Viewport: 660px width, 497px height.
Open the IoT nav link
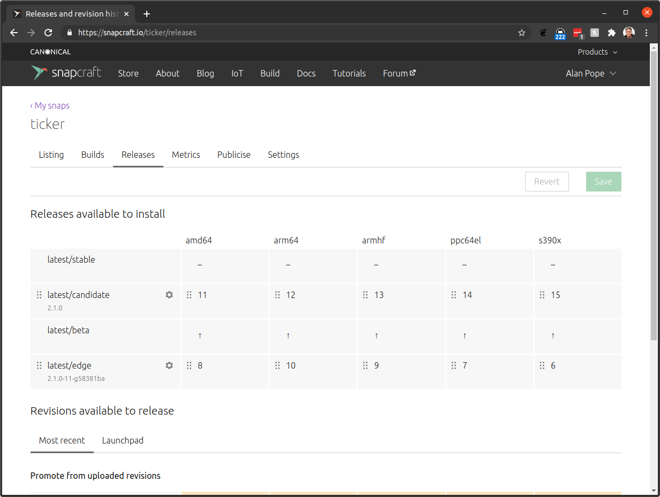coord(237,73)
